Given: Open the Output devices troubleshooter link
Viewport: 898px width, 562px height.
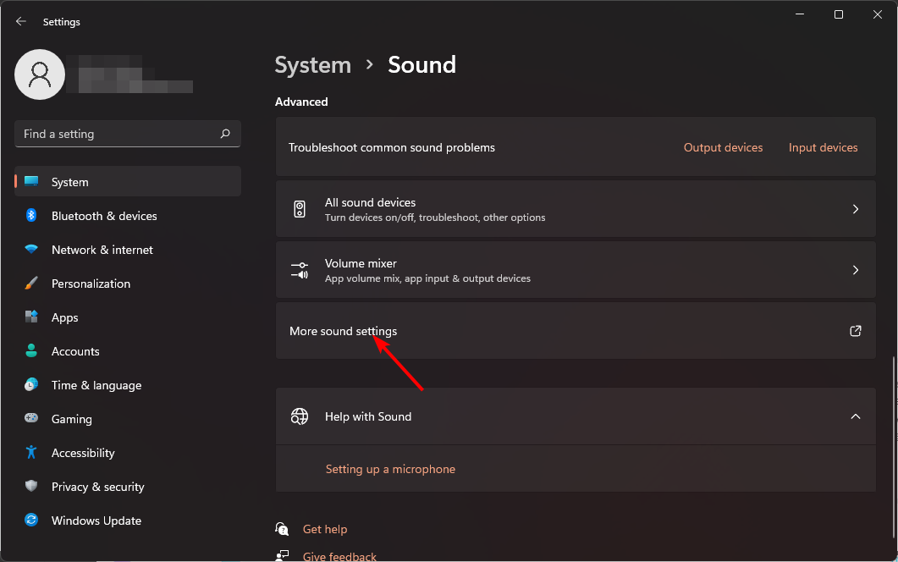Looking at the screenshot, I should pyautogui.click(x=723, y=146).
